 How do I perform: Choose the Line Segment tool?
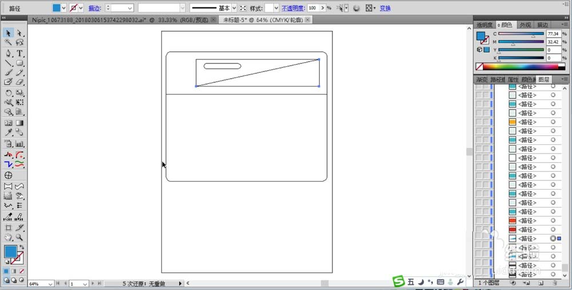9,63
